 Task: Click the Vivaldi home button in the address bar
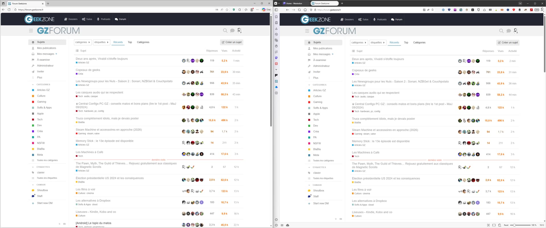[x=305, y=10]
